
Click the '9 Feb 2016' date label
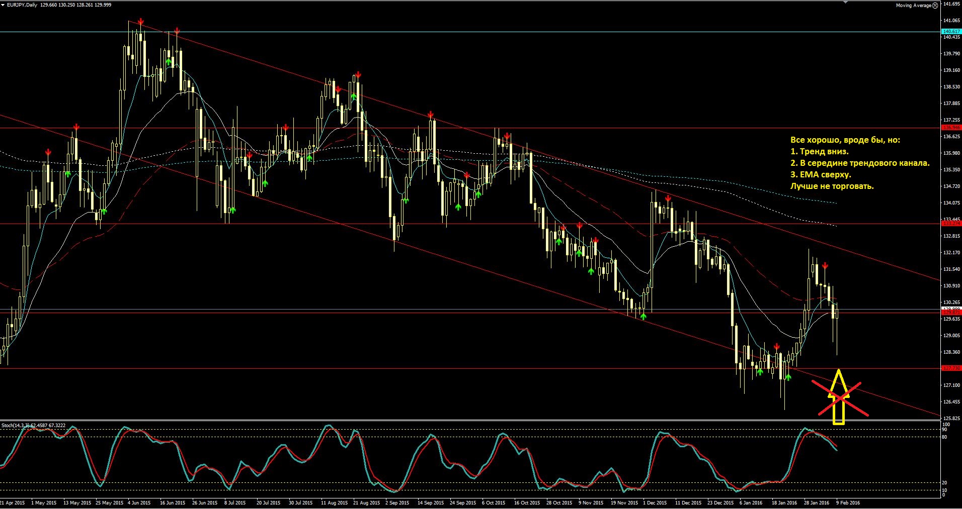pyautogui.click(x=848, y=502)
